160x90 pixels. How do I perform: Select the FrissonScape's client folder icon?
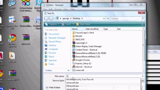click(73, 33)
